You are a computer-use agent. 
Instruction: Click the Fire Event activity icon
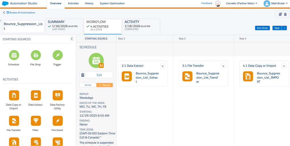[x=58, y=121]
